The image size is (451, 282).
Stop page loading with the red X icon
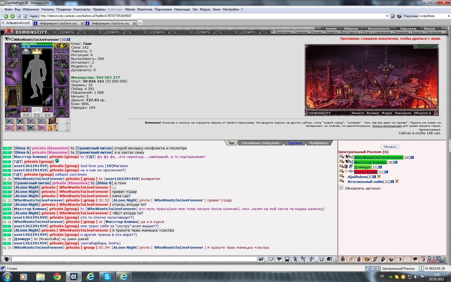19,16
